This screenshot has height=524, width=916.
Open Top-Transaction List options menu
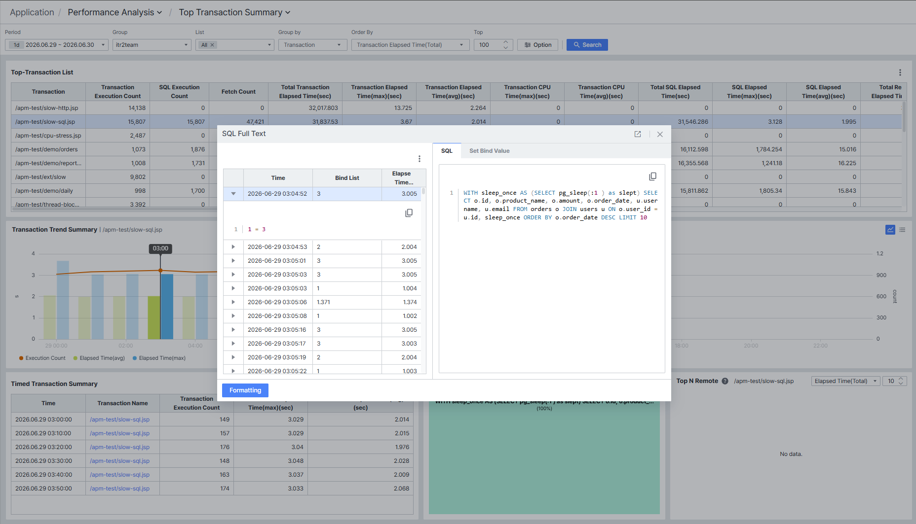click(900, 72)
